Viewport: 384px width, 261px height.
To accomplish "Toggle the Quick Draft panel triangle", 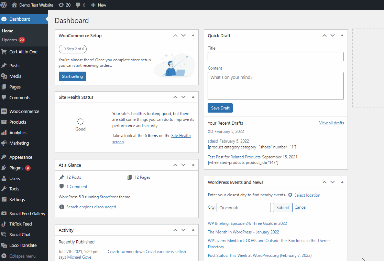I will [342, 35].
